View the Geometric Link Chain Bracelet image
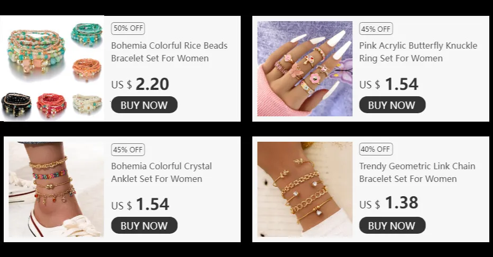This screenshot has width=493, height=257. (305, 189)
